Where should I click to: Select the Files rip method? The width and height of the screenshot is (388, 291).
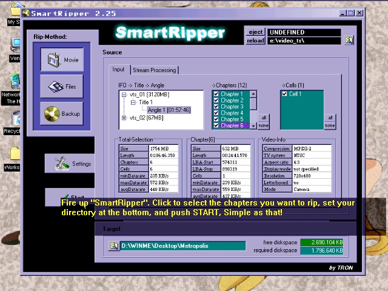(x=62, y=86)
